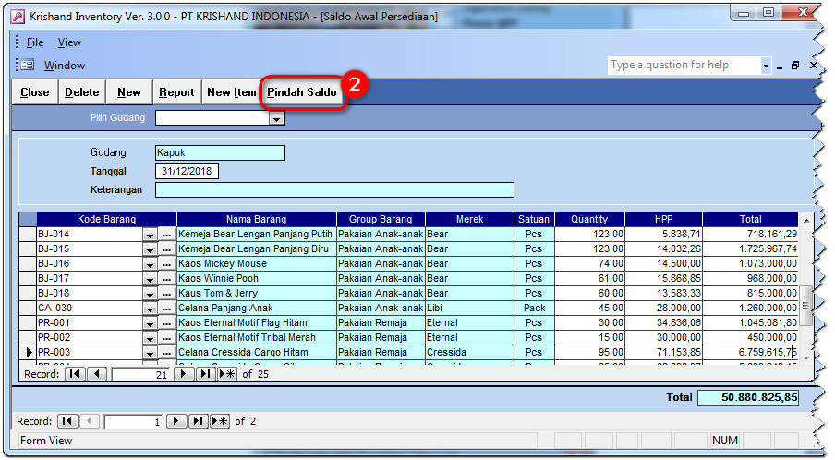Click ellipsis lookup button for PR-001

(167, 323)
